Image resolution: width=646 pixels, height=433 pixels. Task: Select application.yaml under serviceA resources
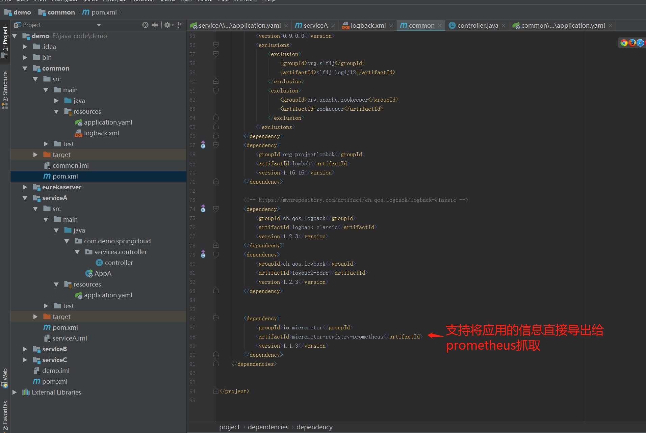[104, 295]
